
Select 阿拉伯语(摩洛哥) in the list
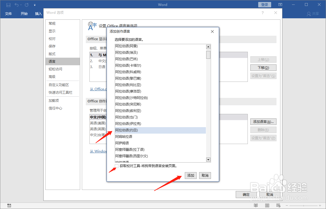point(160,91)
